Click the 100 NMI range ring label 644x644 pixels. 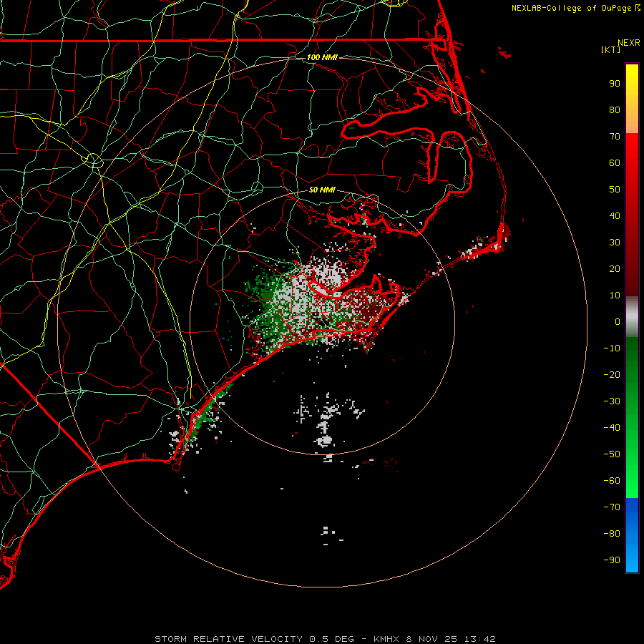coord(322,57)
